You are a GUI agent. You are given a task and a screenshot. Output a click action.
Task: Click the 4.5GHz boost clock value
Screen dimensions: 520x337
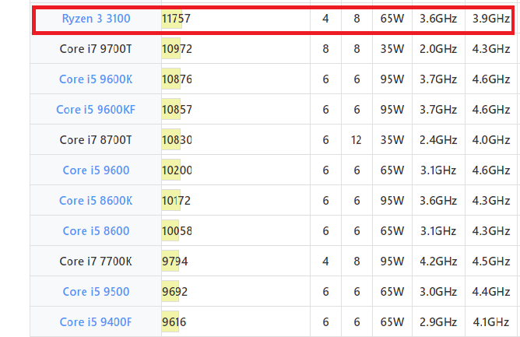tap(491, 262)
